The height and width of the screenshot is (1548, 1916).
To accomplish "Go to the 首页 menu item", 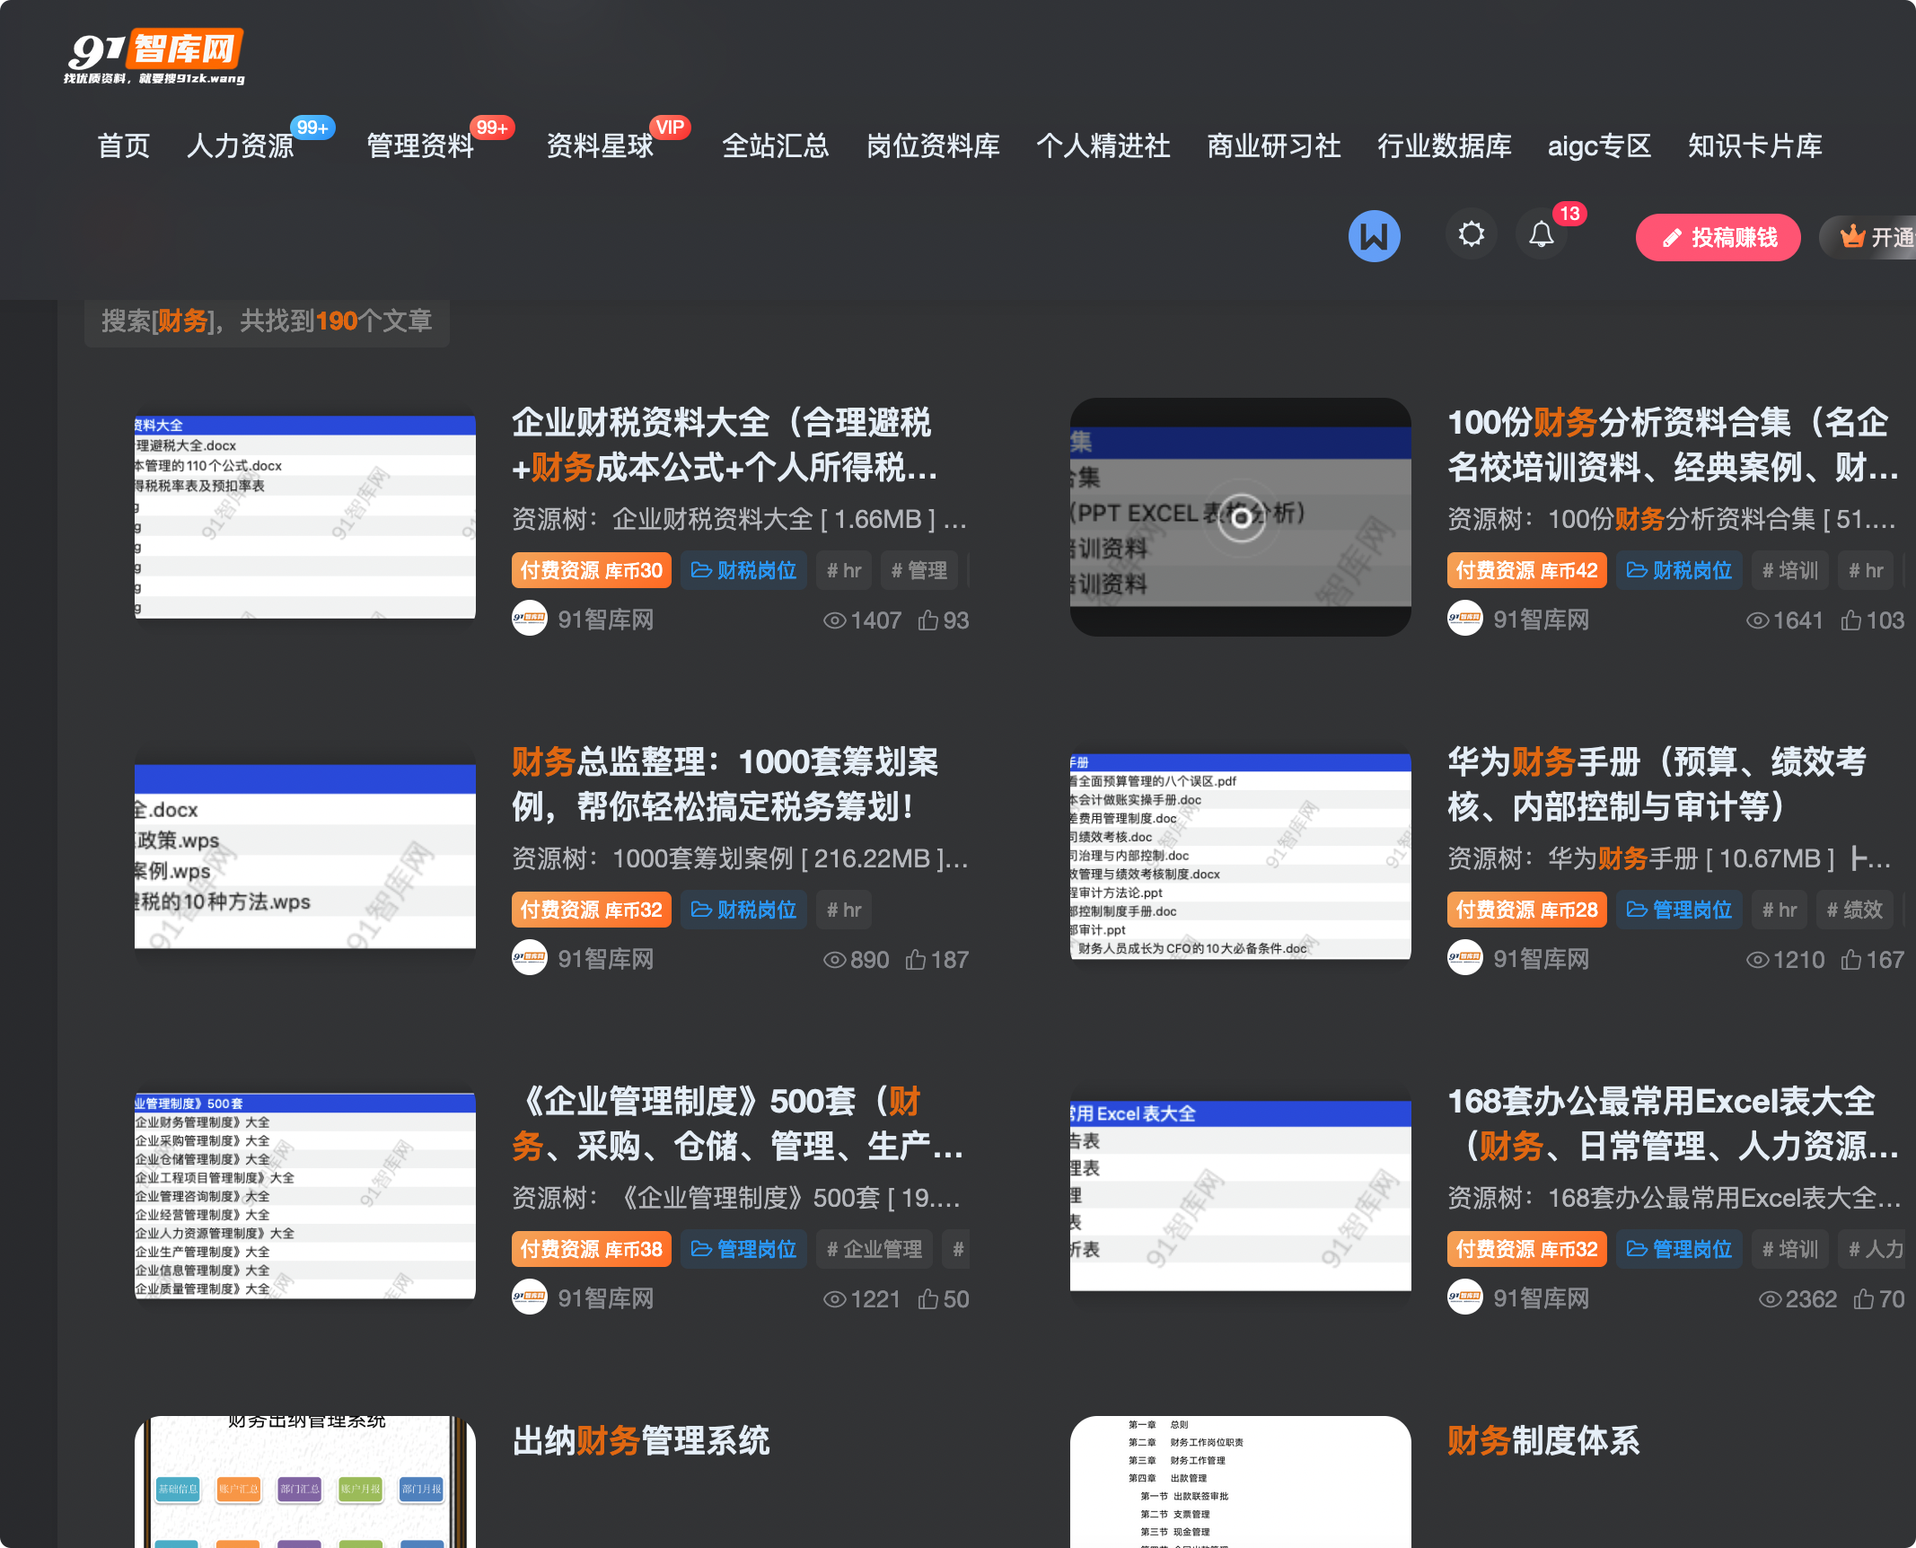I will pyautogui.click(x=124, y=146).
